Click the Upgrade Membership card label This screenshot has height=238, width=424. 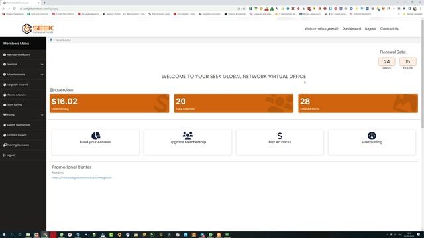[x=187, y=142]
